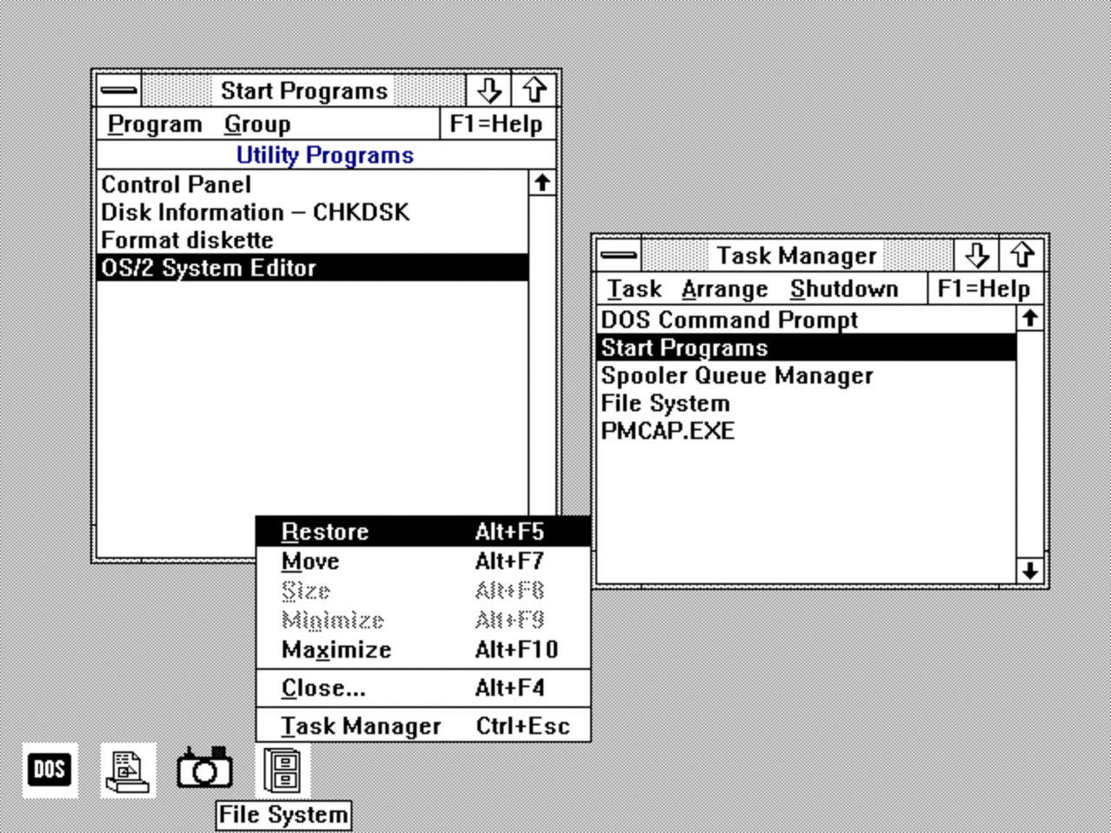The height and width of the screenshot is (833, 1111).
Task: Minimize Task Manager with down arrow
Action: (x=976, y=255)
